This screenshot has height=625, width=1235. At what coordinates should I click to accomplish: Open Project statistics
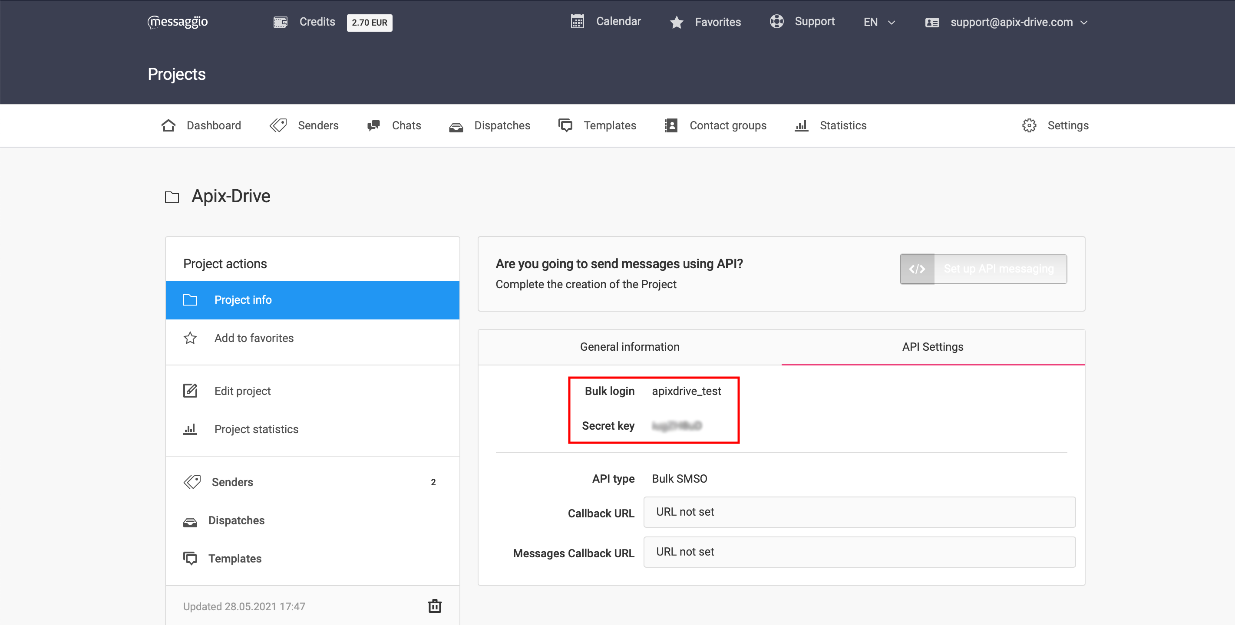(x=256, y=429)
